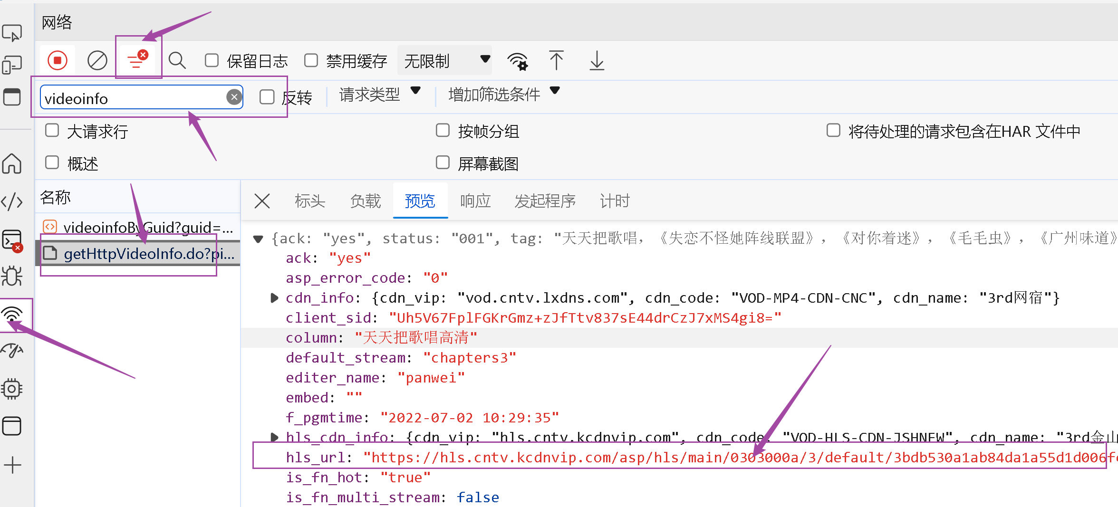Add more tools with plus icon

(12, 465)
